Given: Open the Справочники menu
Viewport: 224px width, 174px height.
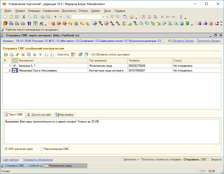Looking at the screenshot, I should 51,11.
